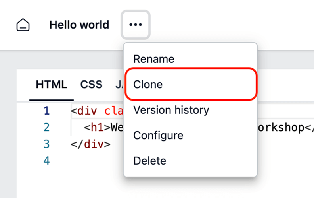Click the Hello world project title
This screenshot has width=314, height=198.
point(79,25)
